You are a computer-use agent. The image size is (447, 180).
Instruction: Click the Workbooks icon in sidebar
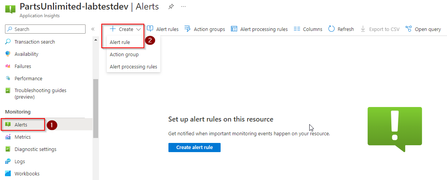8,174
